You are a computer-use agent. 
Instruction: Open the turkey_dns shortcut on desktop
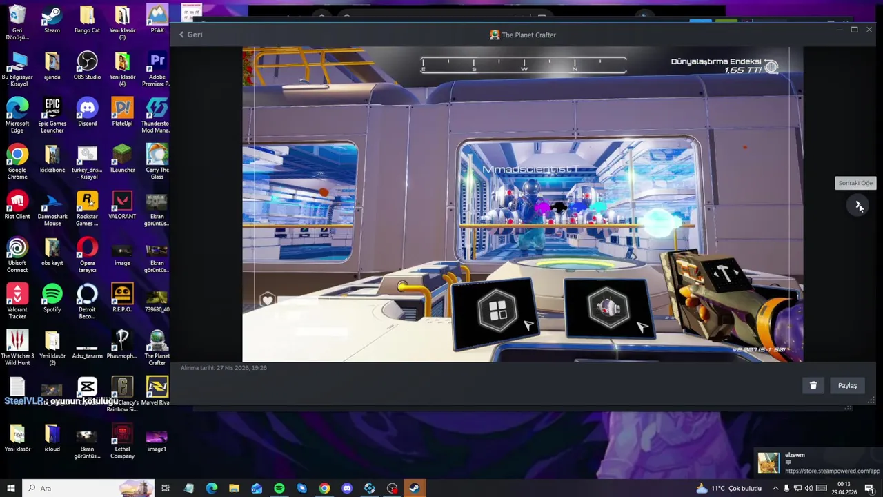click(87, 162)
